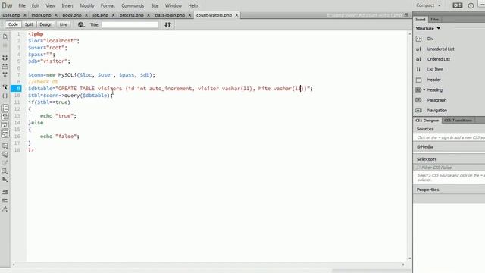485x273 pixels.
Task: Open the Compact workspace dropdown
Action: point(428,5)
